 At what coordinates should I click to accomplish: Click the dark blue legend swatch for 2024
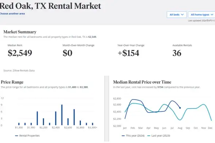pyautogui.click(x=123, y=136)
